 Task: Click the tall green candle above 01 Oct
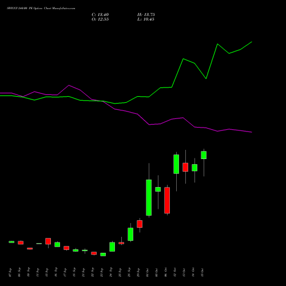pyautogui.click(x=149, y=197)
